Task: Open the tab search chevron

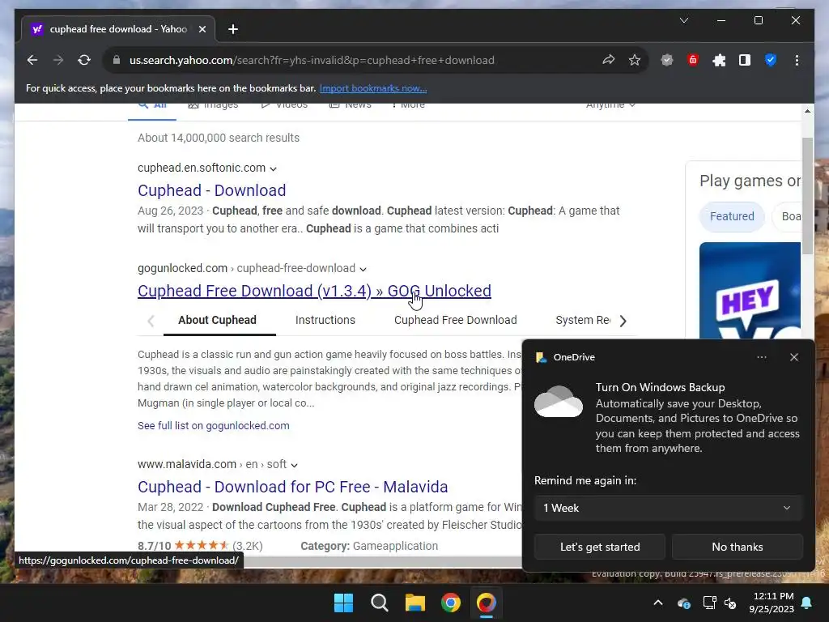Action: 683,20
